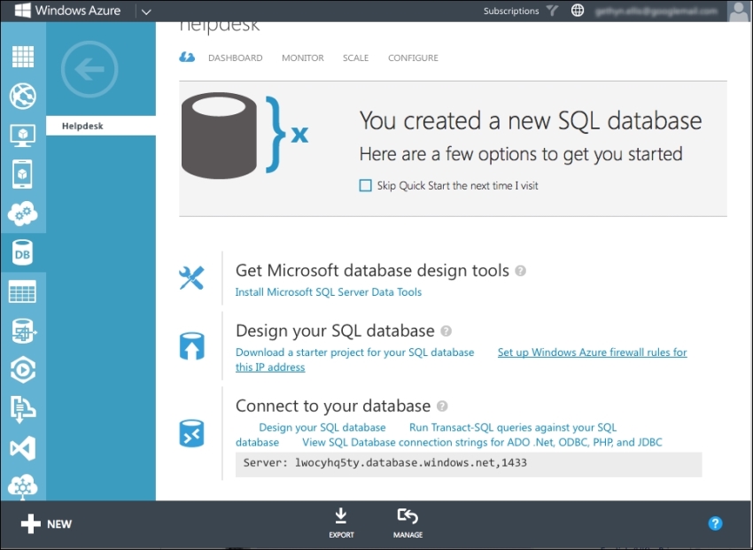Open the blue help question mark

coord(715,523)
